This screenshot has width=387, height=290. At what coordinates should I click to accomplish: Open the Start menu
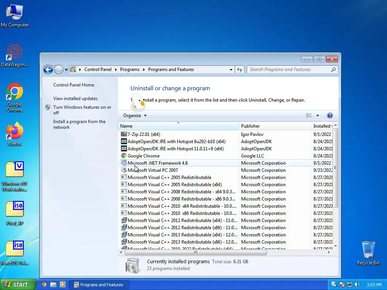point(18,284)
